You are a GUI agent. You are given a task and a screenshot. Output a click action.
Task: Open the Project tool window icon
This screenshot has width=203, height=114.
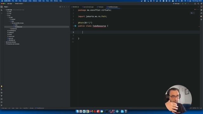coord(2,7)
